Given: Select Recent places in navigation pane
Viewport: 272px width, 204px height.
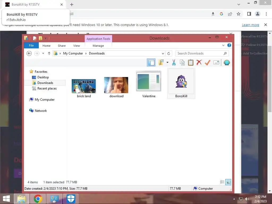Looking at the screenshot, I should [44, 88].
